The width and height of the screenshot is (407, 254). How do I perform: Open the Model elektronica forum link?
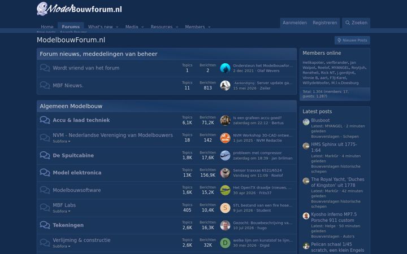click(x=77, y=173)
